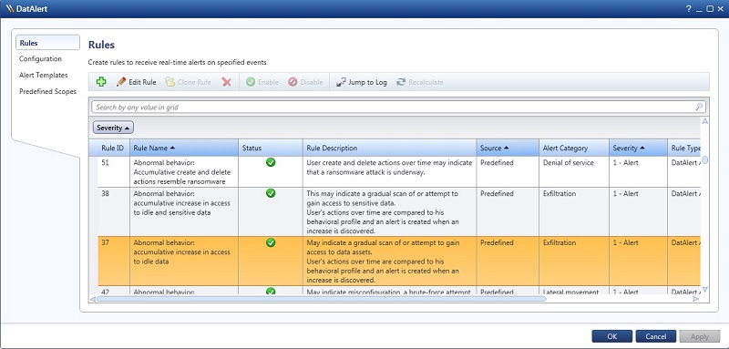Click highlighted 'access to idle data' rule name

184,262
